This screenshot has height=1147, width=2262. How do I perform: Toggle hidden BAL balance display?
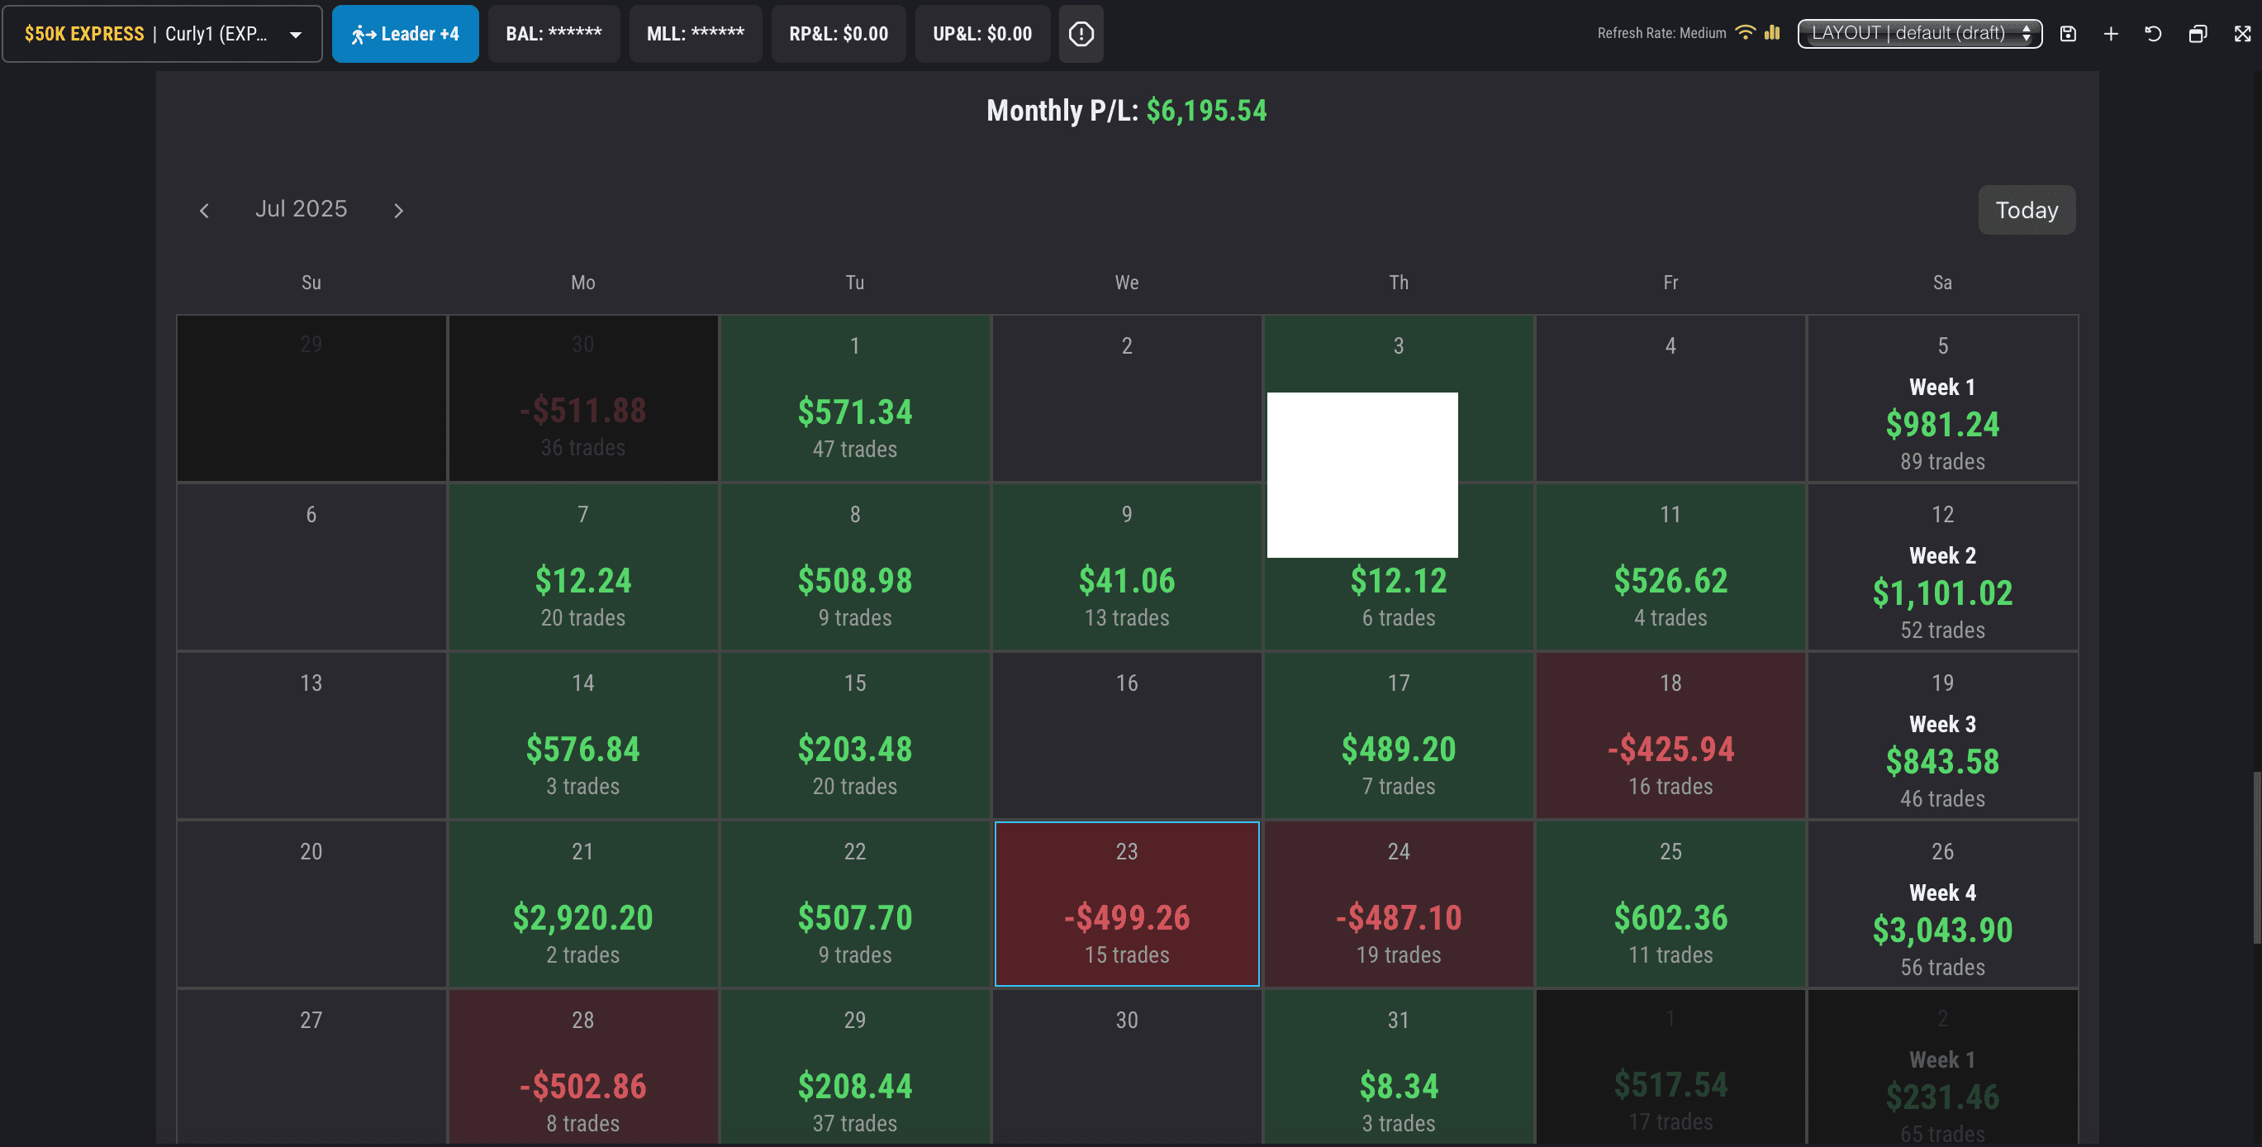554,33
